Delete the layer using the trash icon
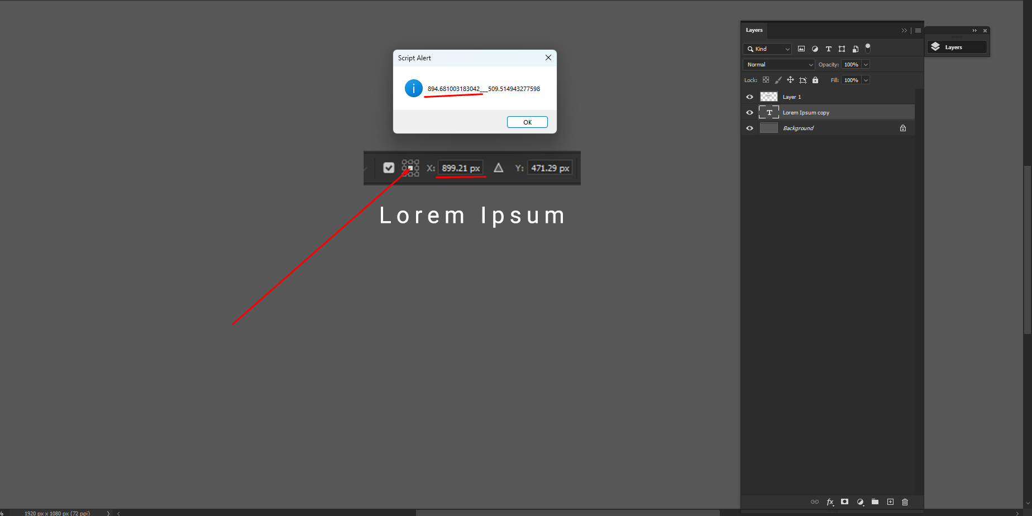This screenshot has height=516, width=1032. tap(905, 501)
